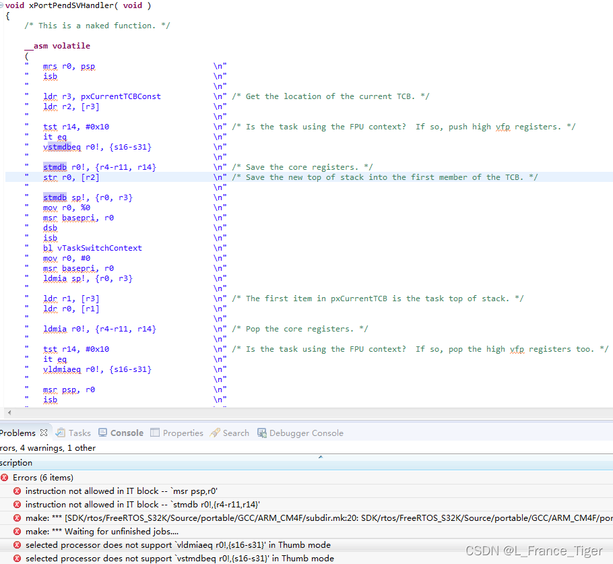613x564 pixels.
Task: Click the 'This is a naked function' comment
Action: 97,26
